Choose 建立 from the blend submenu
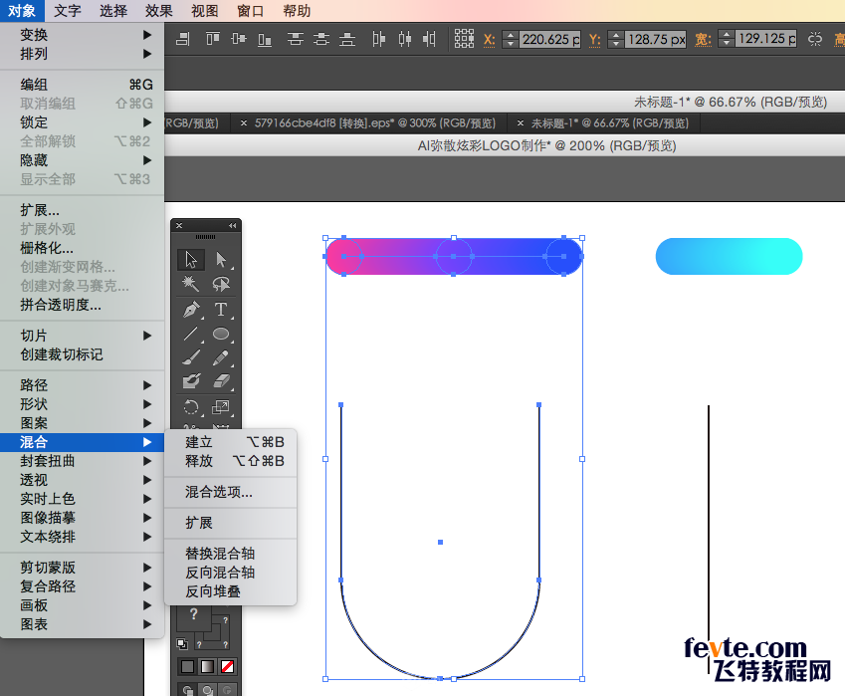845x696 pixels. click(x=199, y=441)
